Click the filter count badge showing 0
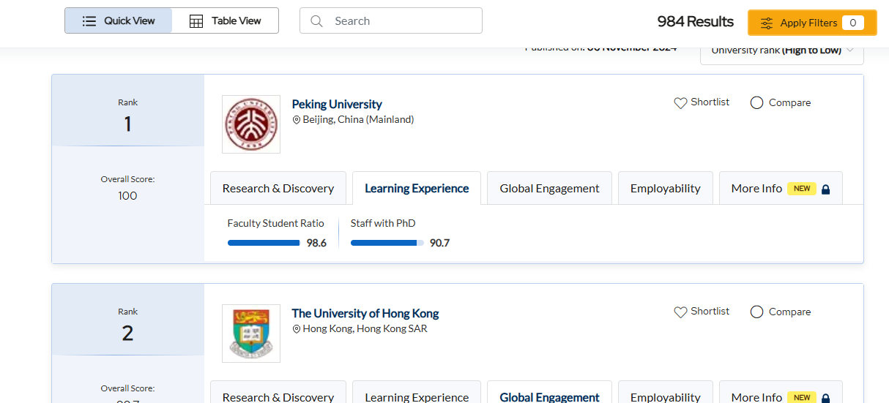Screen dimensions: 889x403 (x=852, y=23)
